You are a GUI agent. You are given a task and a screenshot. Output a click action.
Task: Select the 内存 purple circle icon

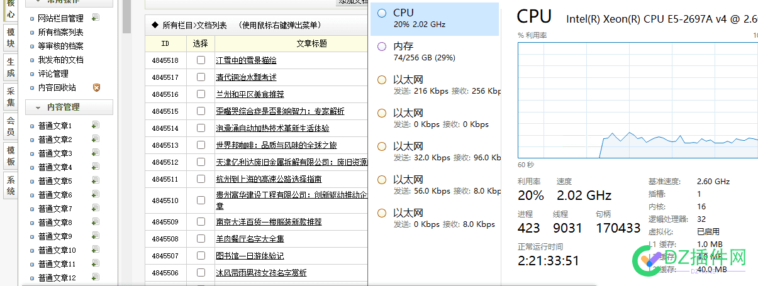pos(382,47)
